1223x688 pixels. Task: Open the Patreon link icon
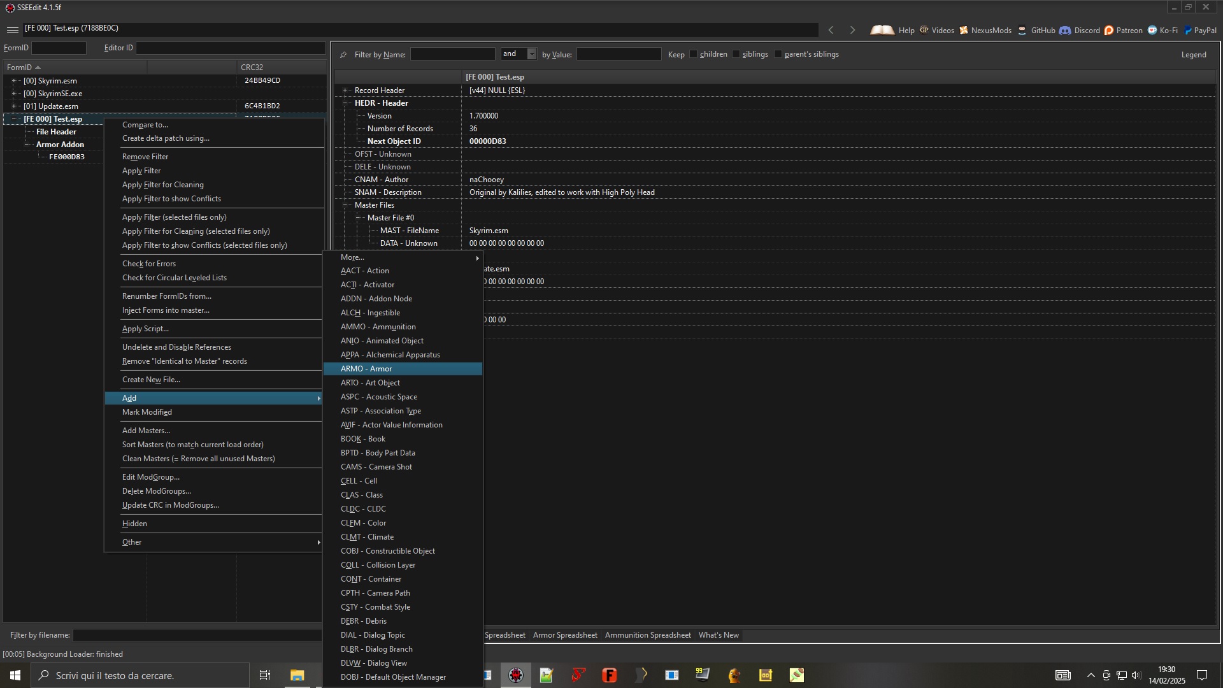(x=1109, y=30)
